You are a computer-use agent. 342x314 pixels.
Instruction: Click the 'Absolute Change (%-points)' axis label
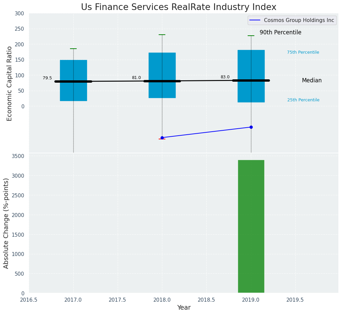point(6,224)
